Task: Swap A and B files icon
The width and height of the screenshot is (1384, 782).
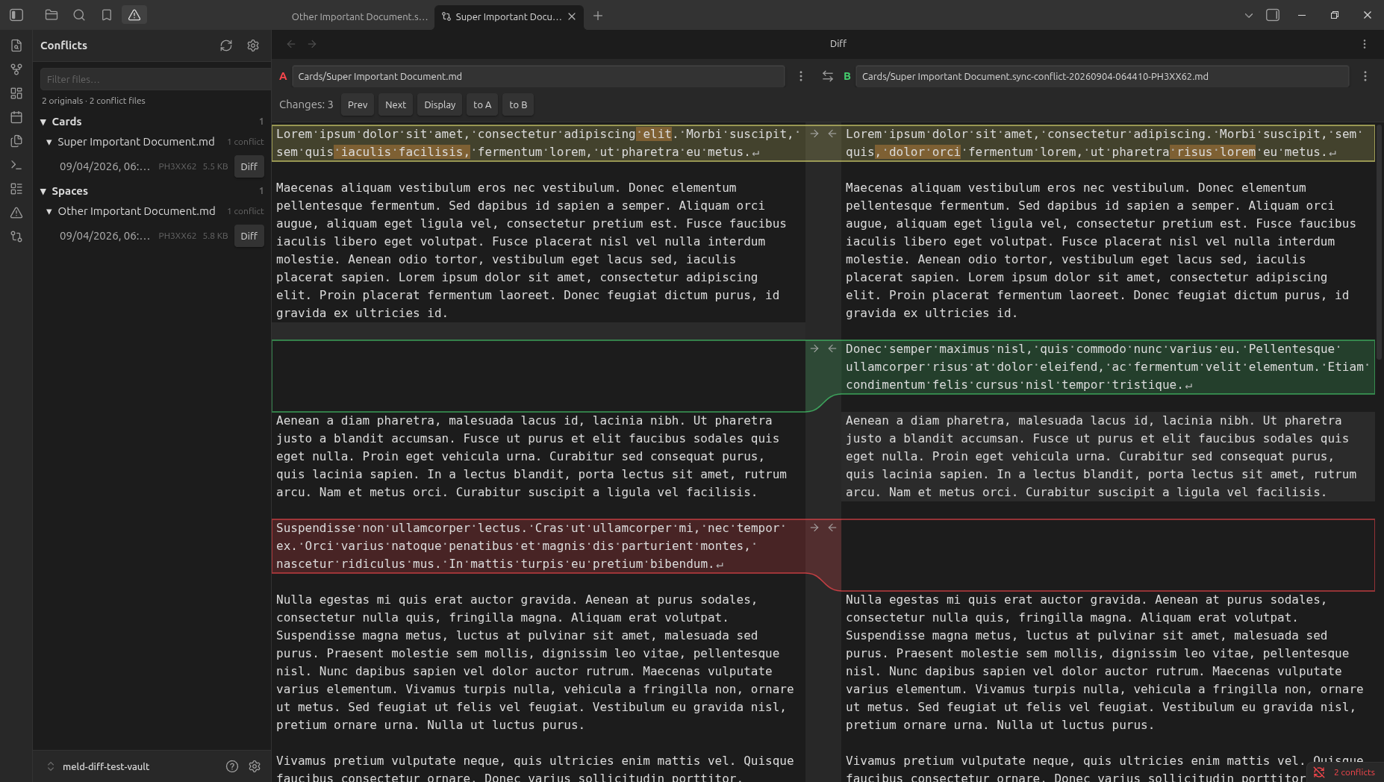Action: [x=828, y=76]
